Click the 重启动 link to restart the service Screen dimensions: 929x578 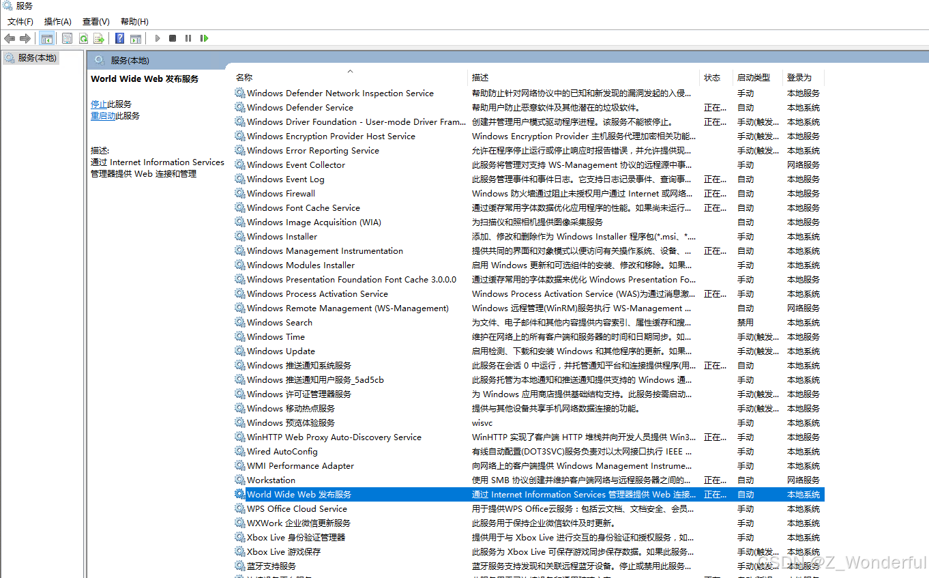click(102, 115)
